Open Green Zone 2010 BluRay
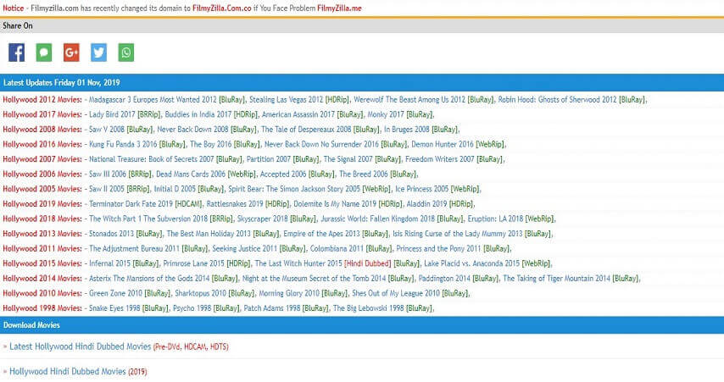This screenshot has width=724, height=382. point(130,293)
